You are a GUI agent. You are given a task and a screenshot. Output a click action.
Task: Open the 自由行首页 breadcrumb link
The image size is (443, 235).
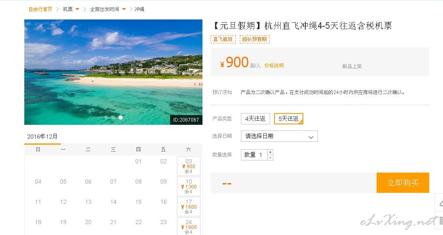coord(40,9)
